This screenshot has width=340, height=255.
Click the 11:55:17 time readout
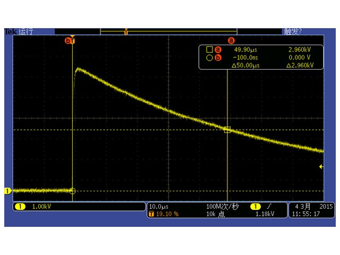(x=306, y=214)
